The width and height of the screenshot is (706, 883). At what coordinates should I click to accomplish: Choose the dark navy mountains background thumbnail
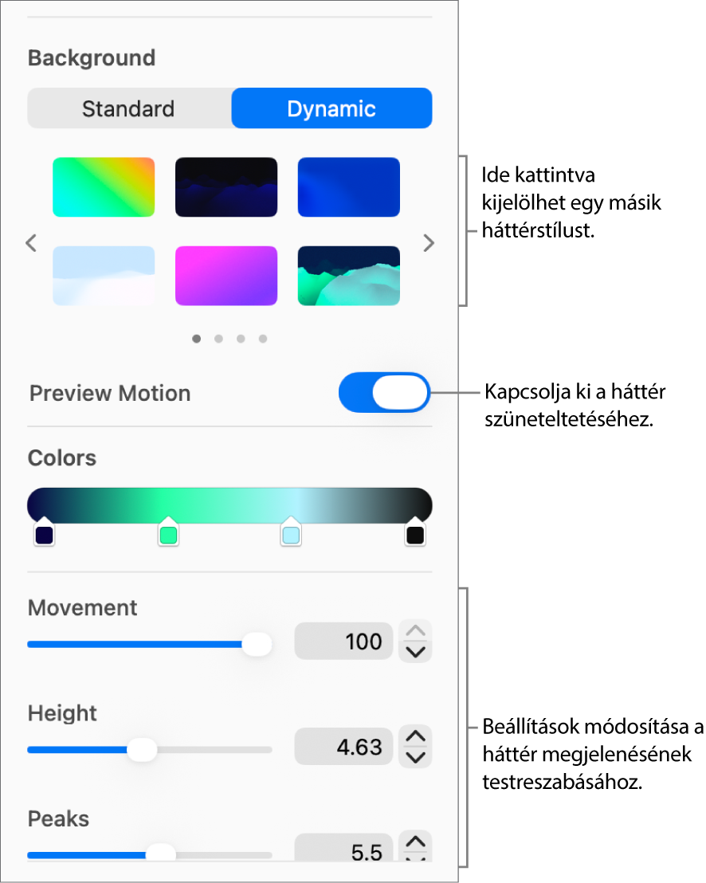point(226,187)
